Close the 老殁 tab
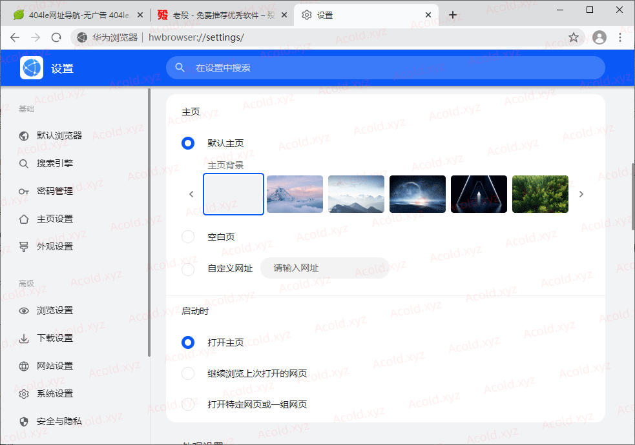 [x=284, y=15]
